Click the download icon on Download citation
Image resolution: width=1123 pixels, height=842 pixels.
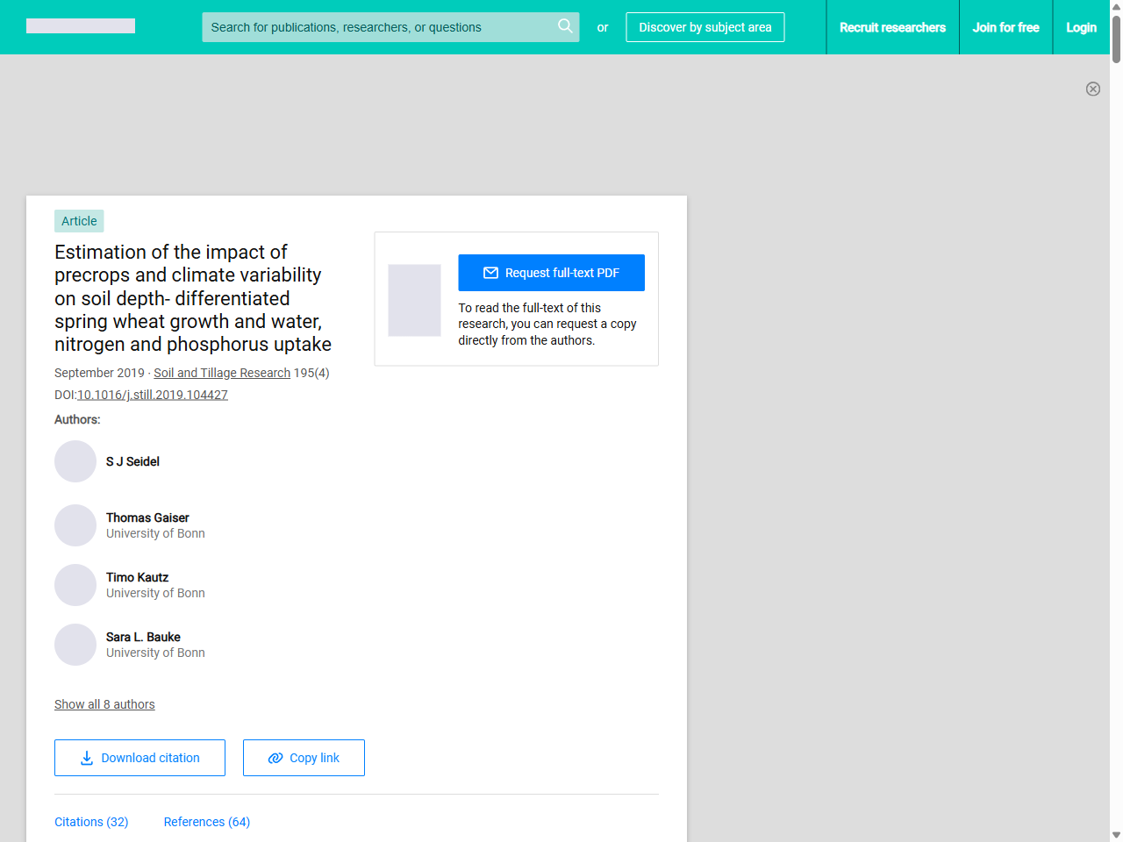(x=86, y=757)
